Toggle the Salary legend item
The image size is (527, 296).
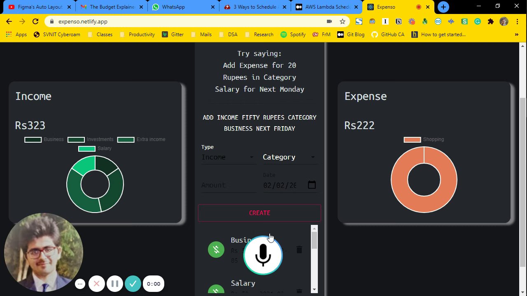point(95,148)
